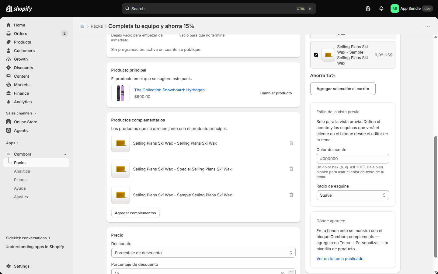Open the App Bundle account avatar
Viewport: 438px width, 274px height.
(395, 9)
